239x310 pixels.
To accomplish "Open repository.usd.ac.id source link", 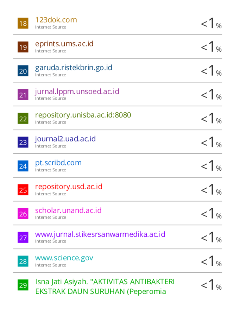I will pos(69,187).
